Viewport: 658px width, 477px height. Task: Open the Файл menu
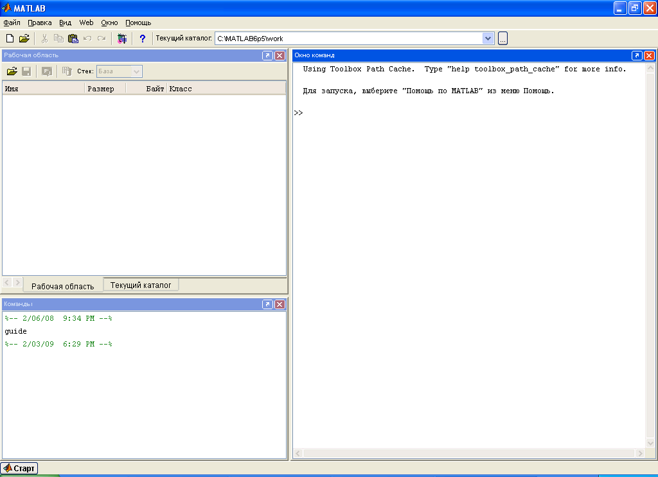coord(12,22)
